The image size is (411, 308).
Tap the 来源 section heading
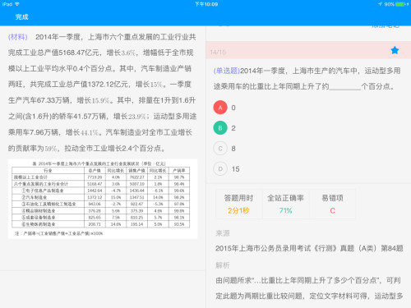click(x=223, y=233)
